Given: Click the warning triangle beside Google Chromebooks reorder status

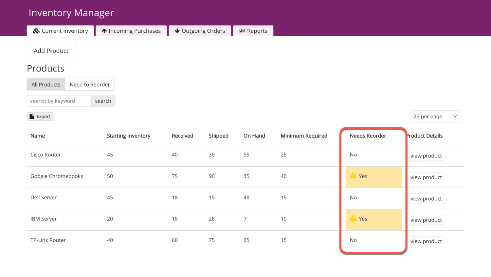Looking at the screenshot, I should (353, 175).
